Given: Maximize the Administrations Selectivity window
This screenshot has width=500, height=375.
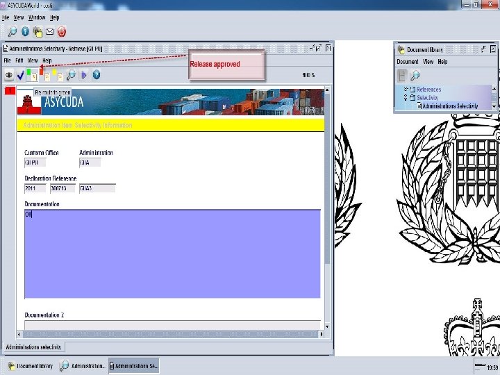Looking at the screenshot, I should pos(319,48).
